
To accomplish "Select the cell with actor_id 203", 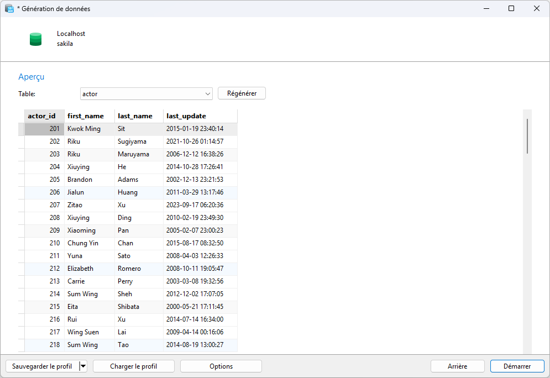I will 45,154.
